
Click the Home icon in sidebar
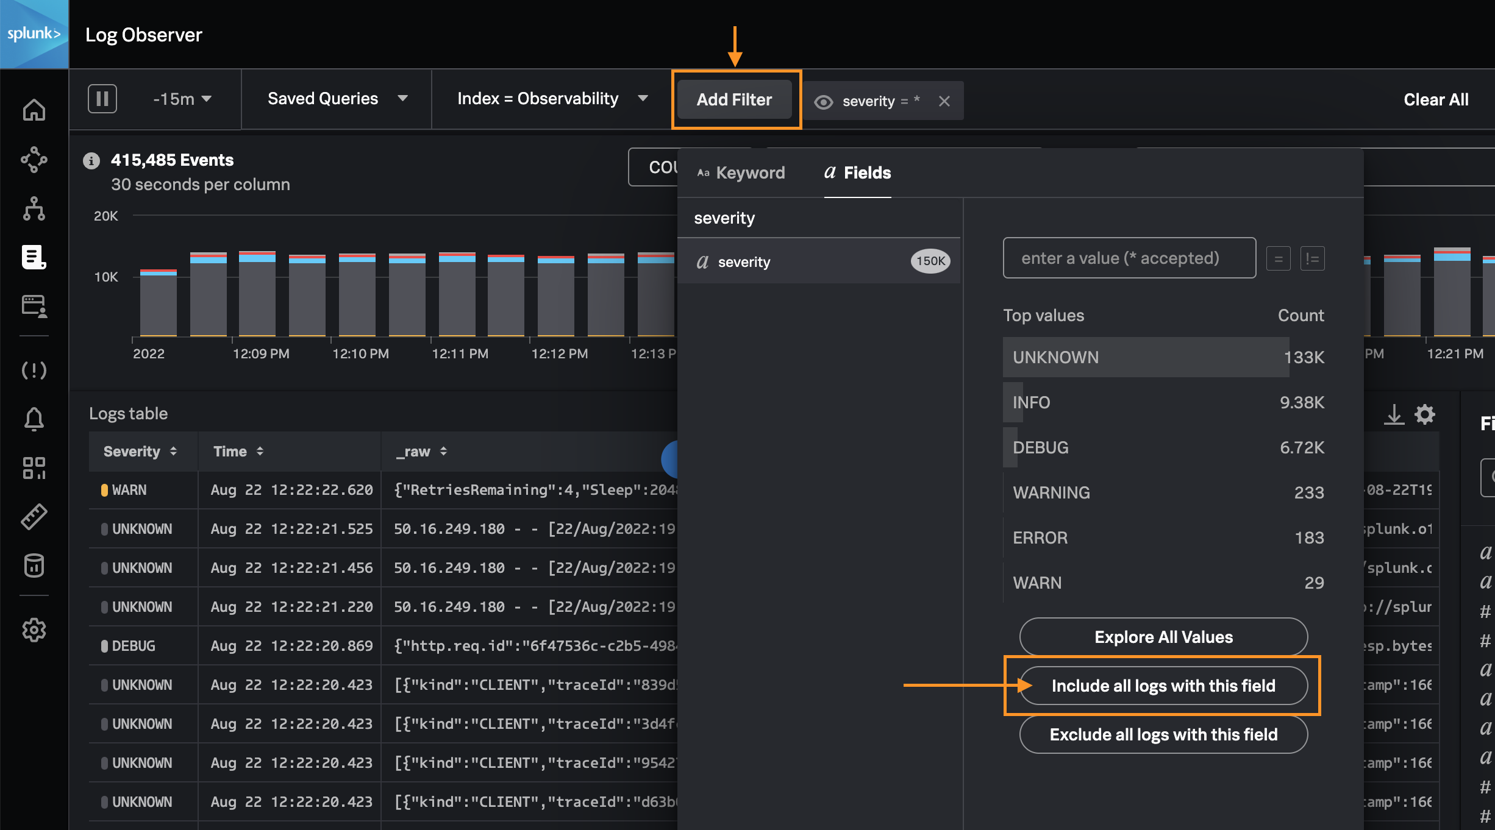coord(34,110)
